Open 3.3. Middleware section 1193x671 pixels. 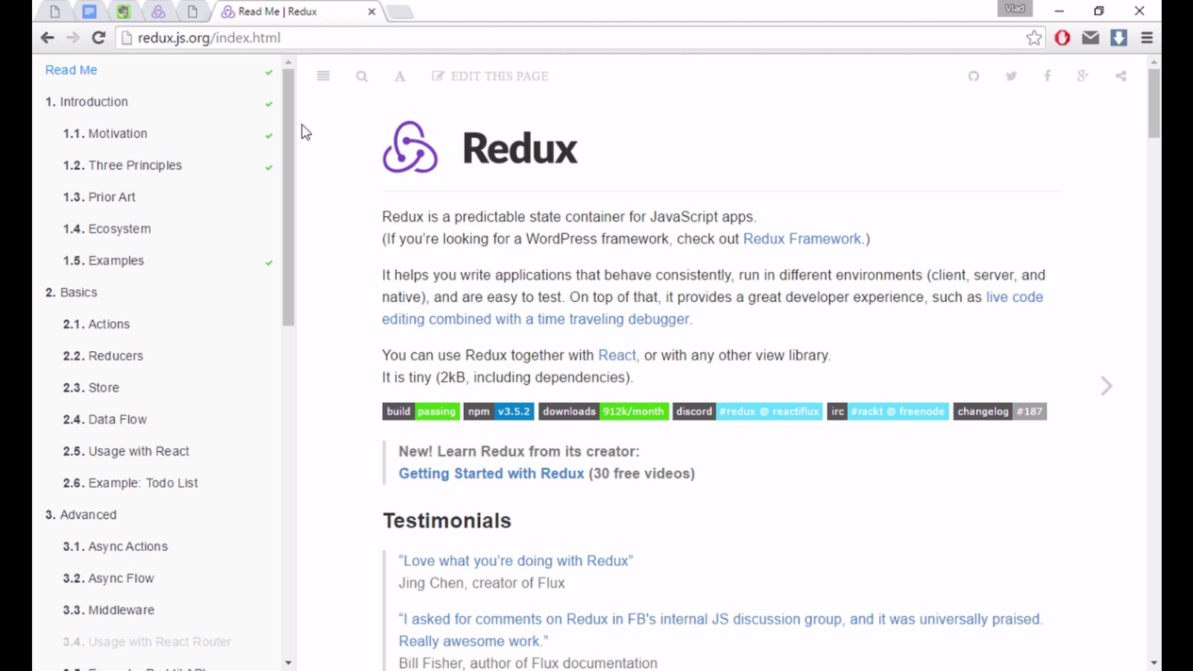(x=109, y=610)
